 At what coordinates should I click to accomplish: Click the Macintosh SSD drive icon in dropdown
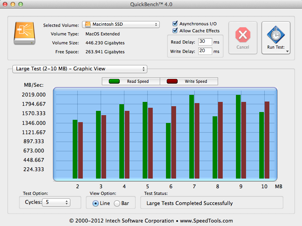[x=88, y=24]
